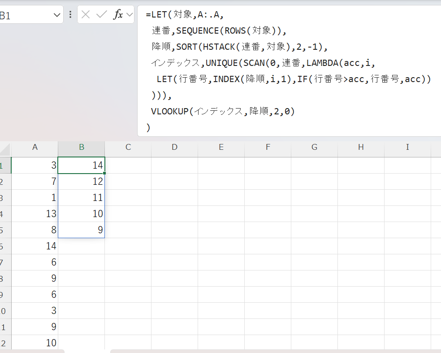Select column H header
The image size is (441, 353).
[x=361, y=147]
